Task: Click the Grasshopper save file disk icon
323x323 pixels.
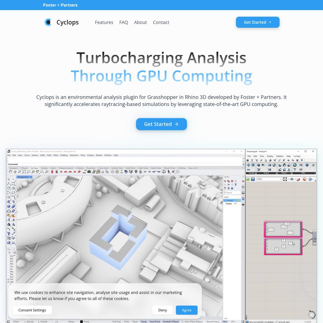Action: 253,179
